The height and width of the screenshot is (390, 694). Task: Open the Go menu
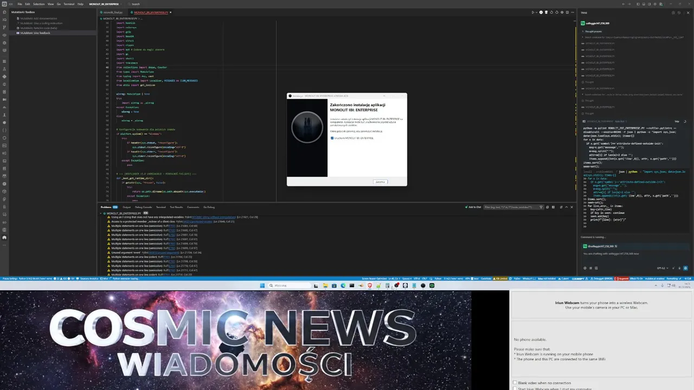coord(59,4)
